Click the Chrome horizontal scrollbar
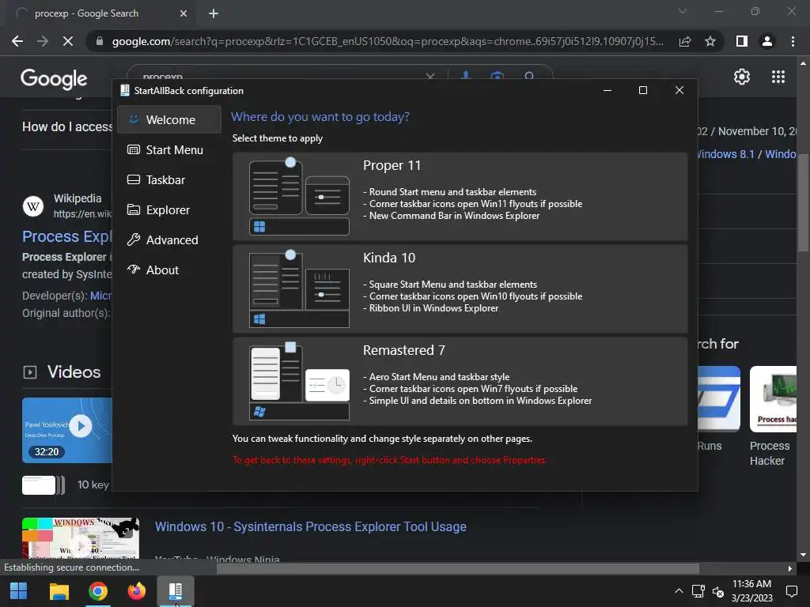The width and height of the screenshot is (810, 607). pos(458,568)
